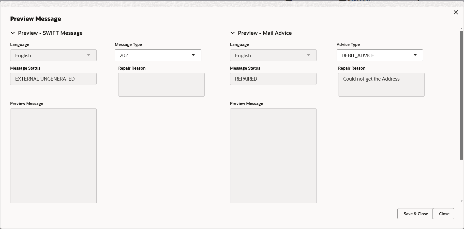Viewport: 464px width, 229px height.
Task: Click Mail Advice Message Status REPAIRED field
Action: pyautogui.click(x=273, y=79)
